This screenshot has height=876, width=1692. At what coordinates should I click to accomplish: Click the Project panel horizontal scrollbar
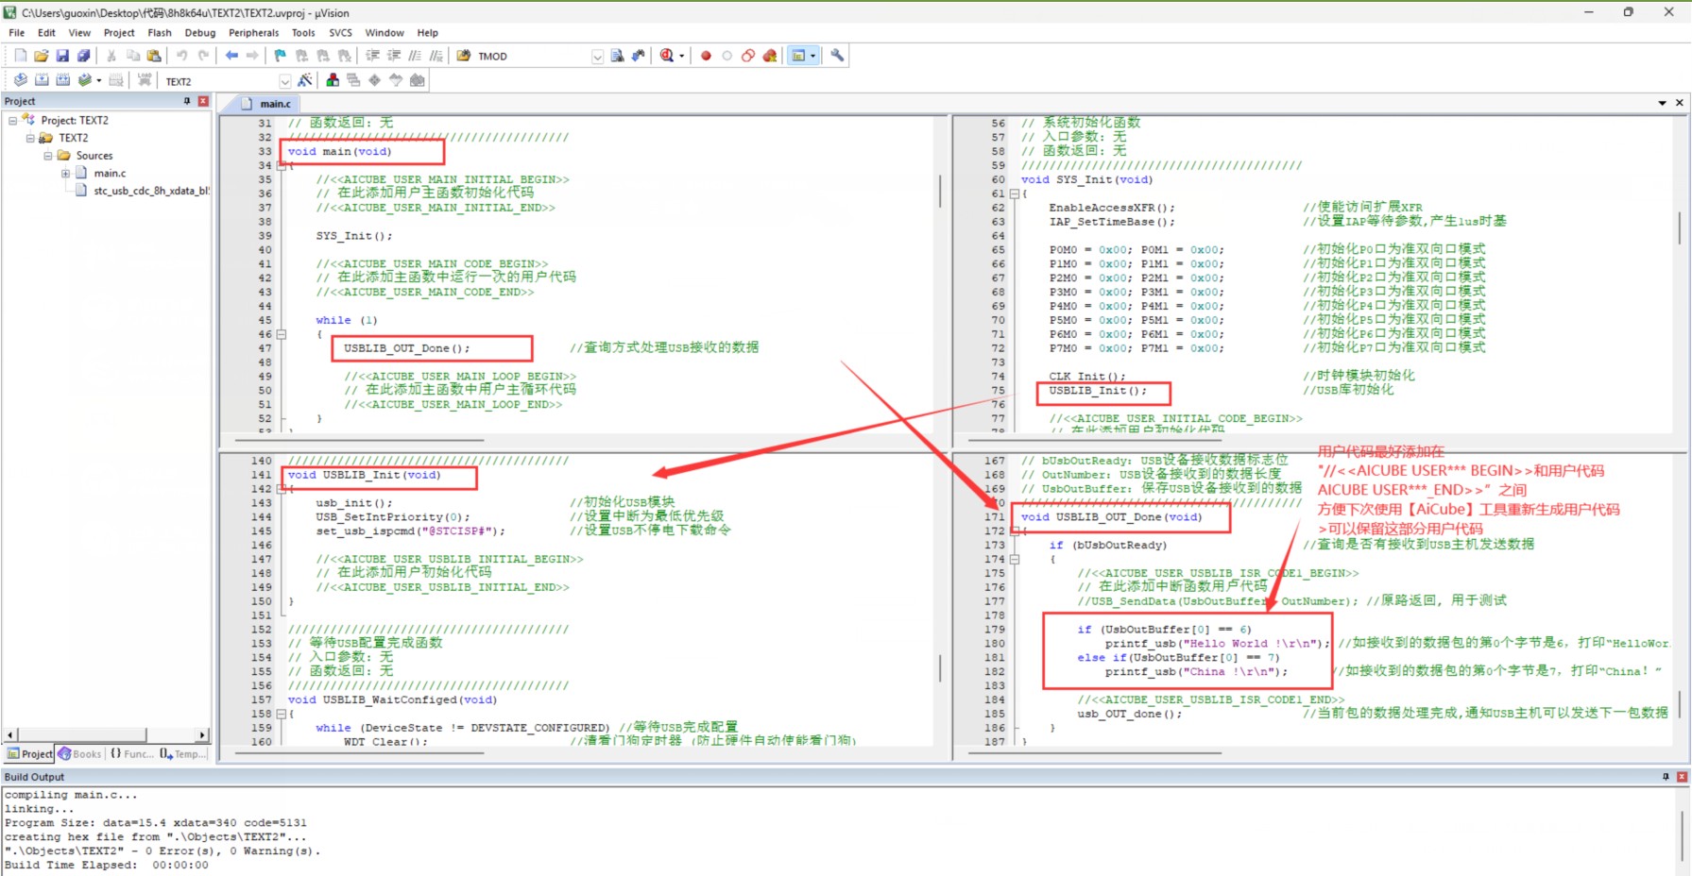click(x=106, y=734)
